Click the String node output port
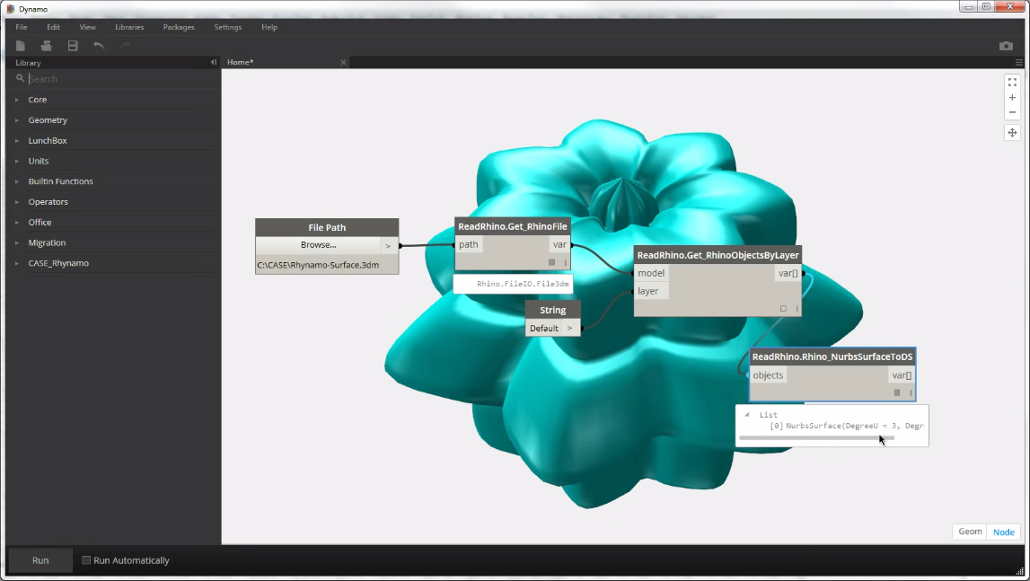This screenshot has height=581, width=1030. (570, 328)
